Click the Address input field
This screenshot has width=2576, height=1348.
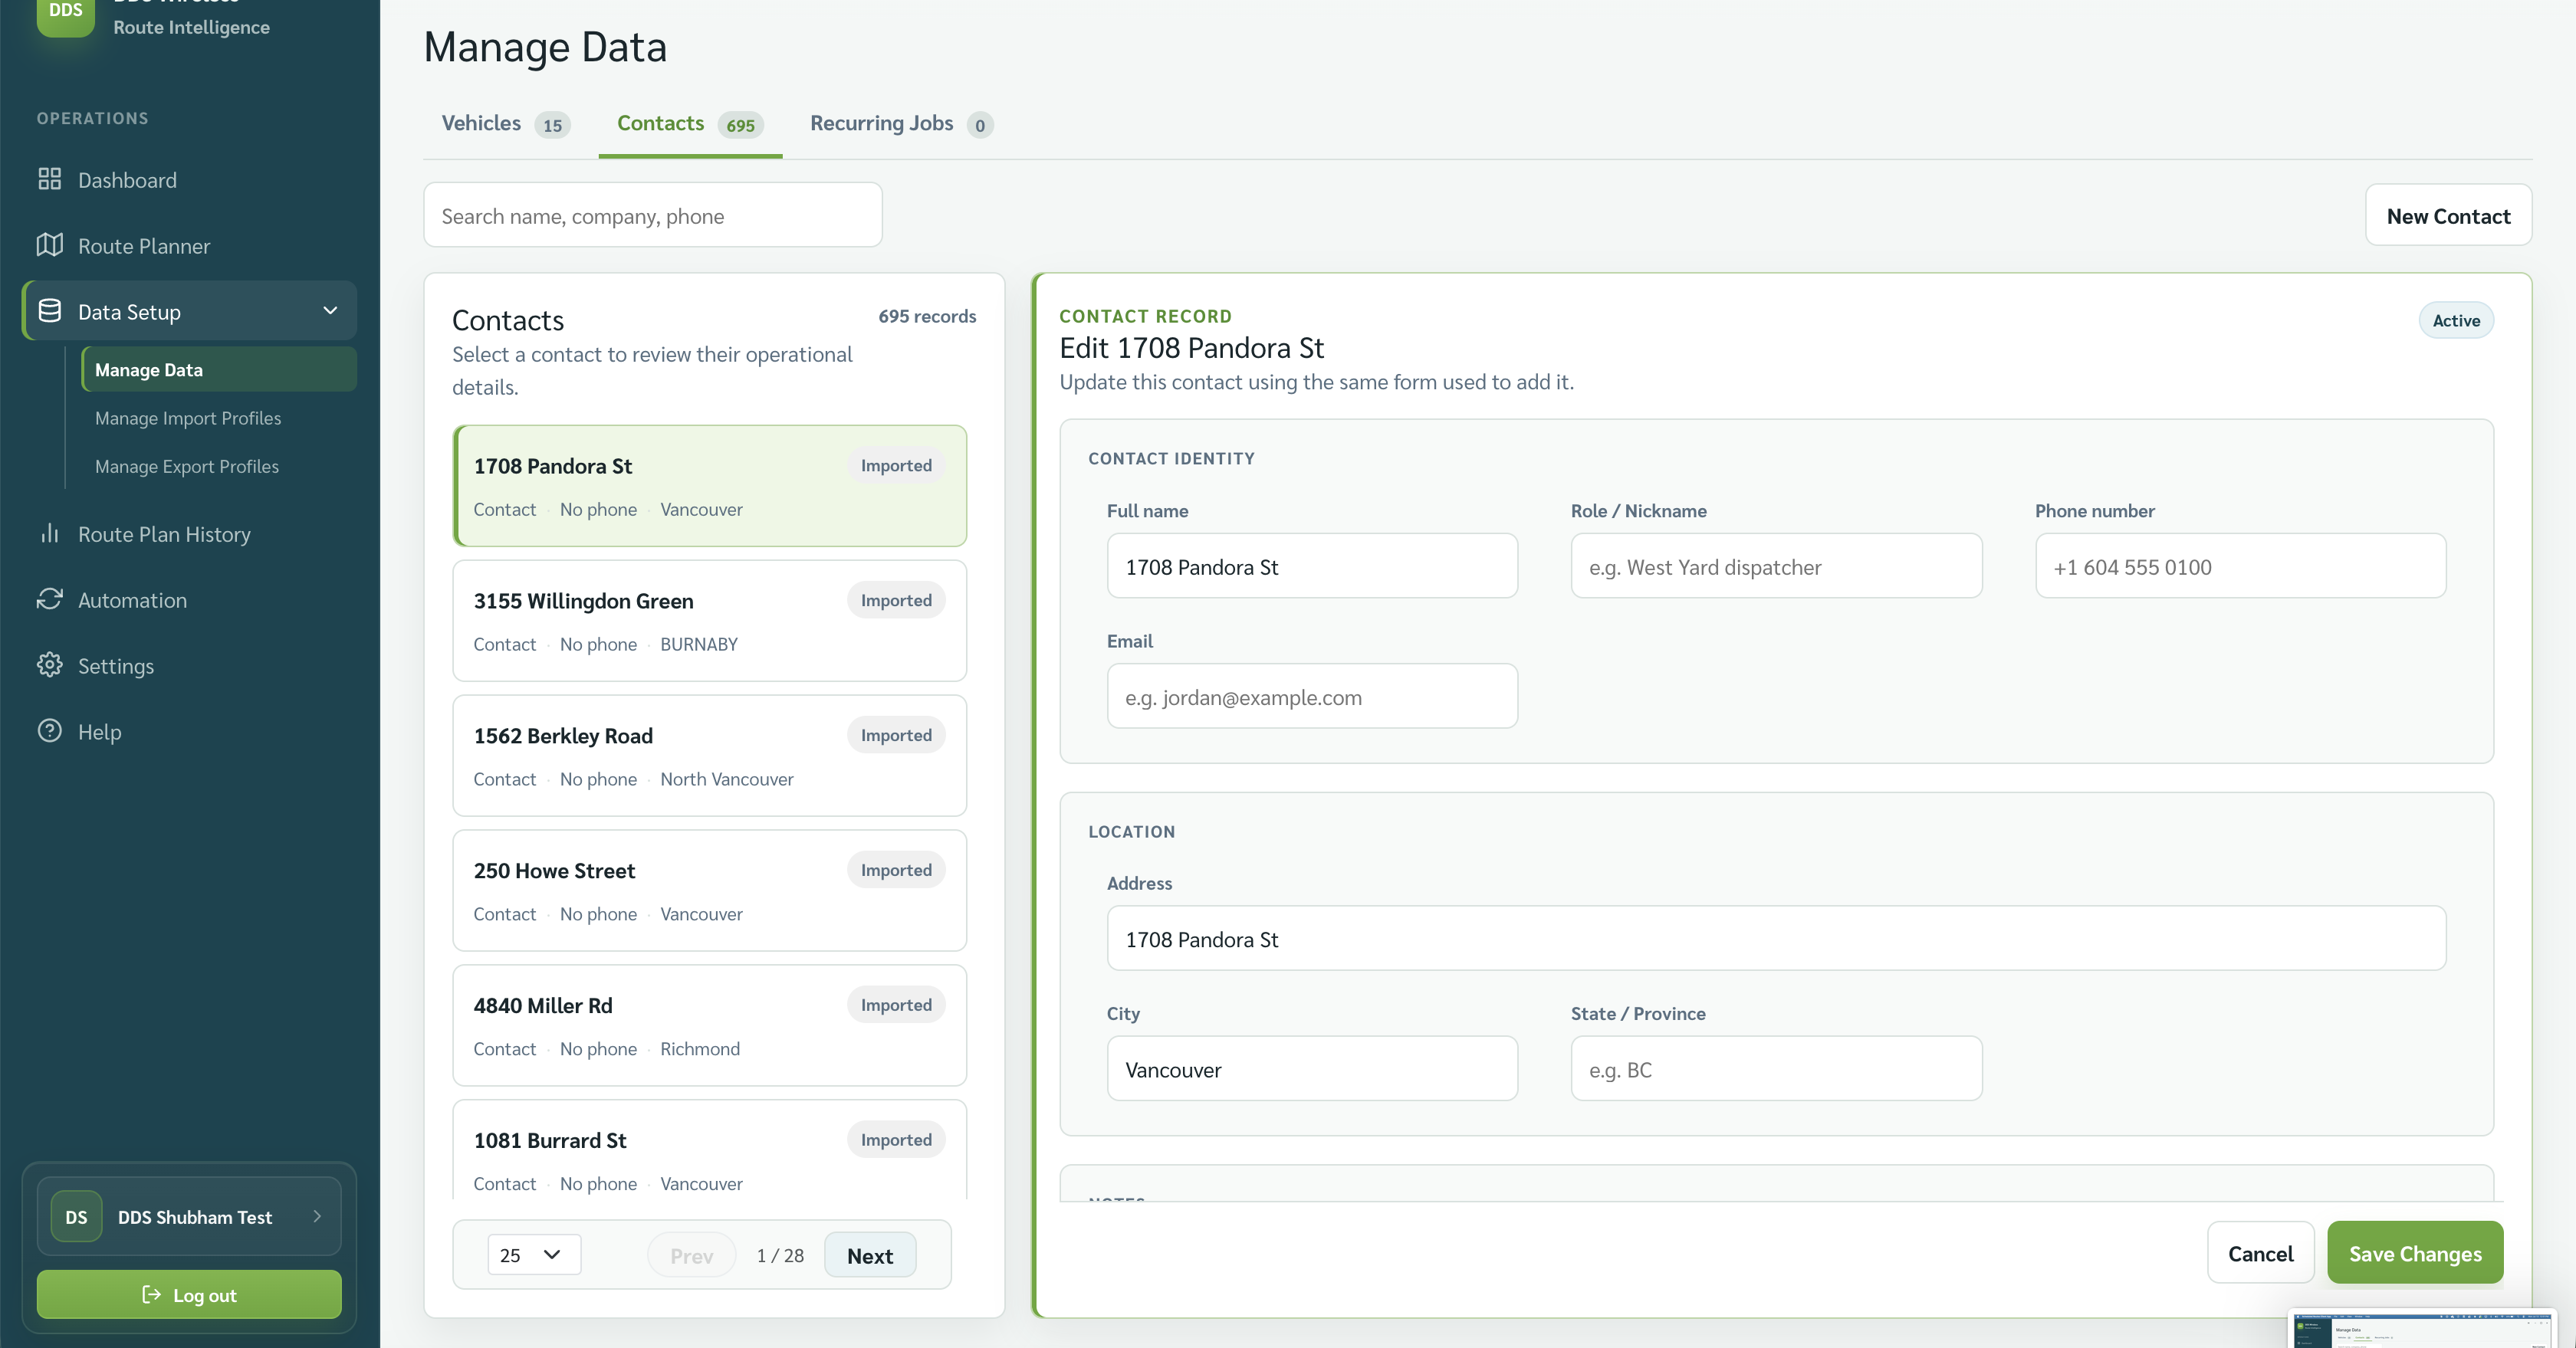tap(1776, 938)
